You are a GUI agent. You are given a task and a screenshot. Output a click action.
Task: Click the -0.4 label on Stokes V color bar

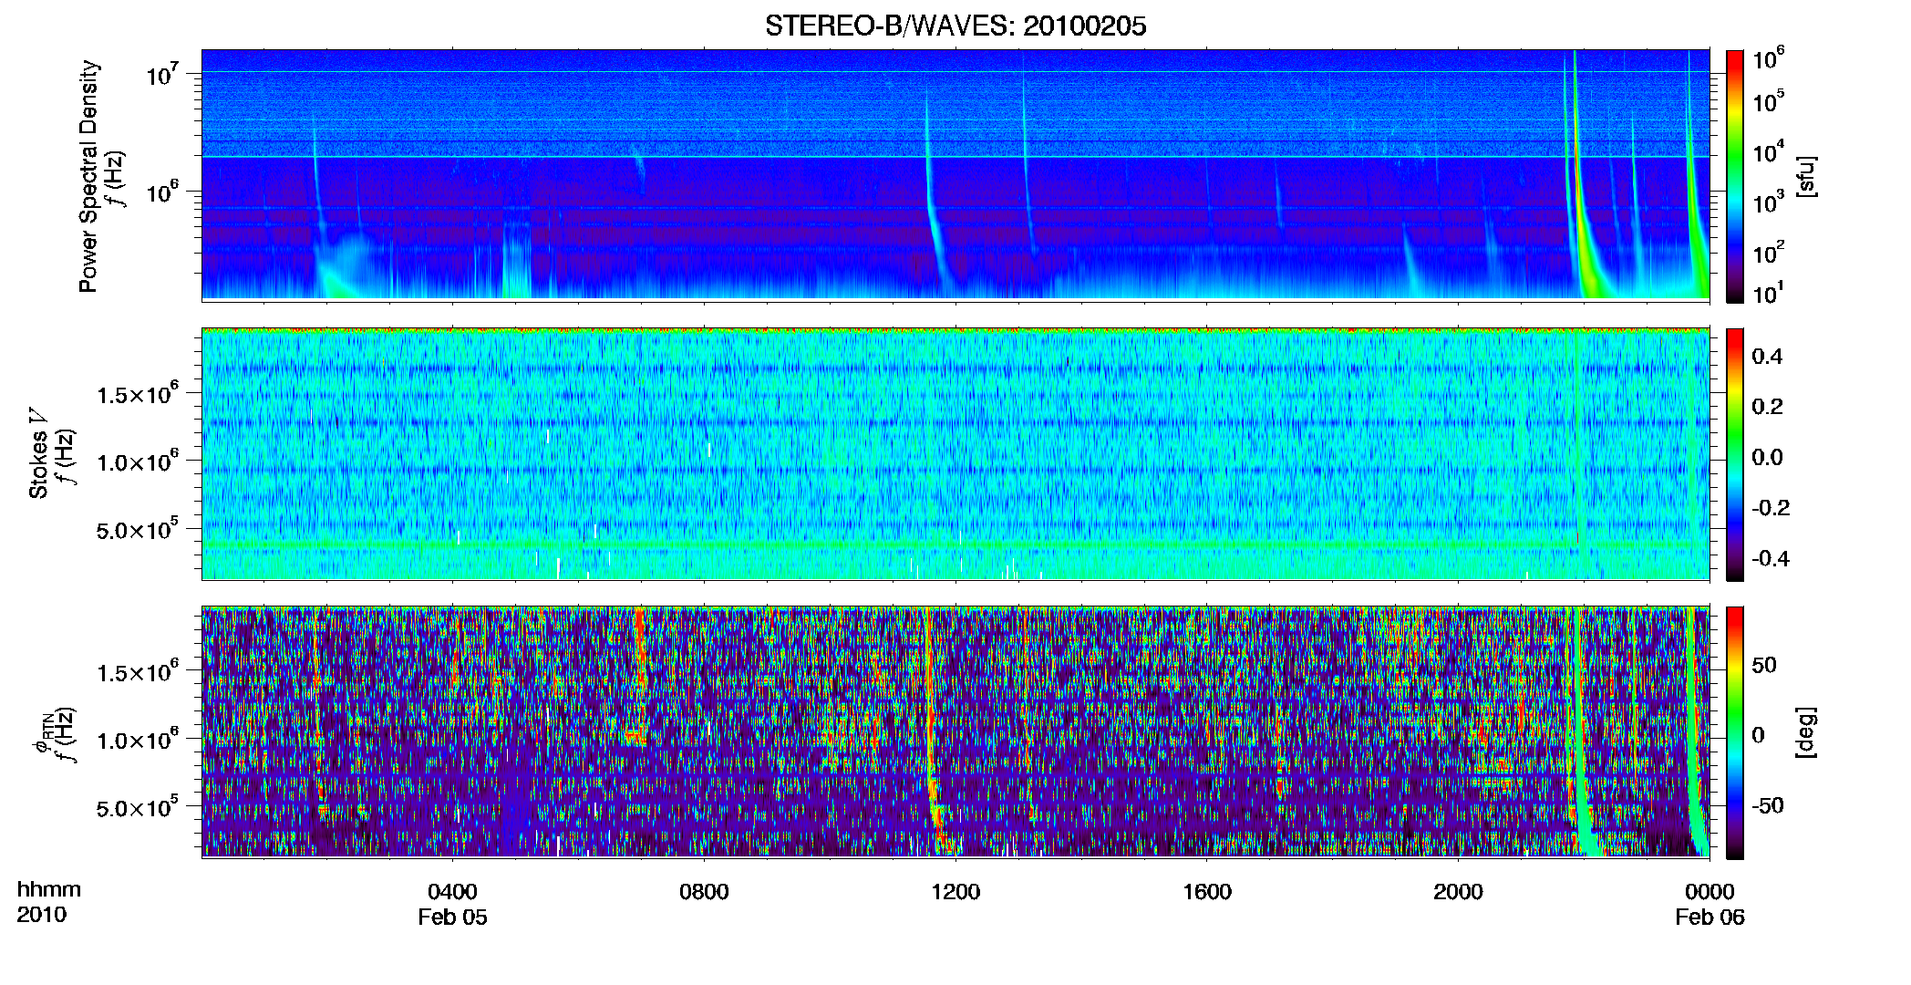coord(1771,558)
